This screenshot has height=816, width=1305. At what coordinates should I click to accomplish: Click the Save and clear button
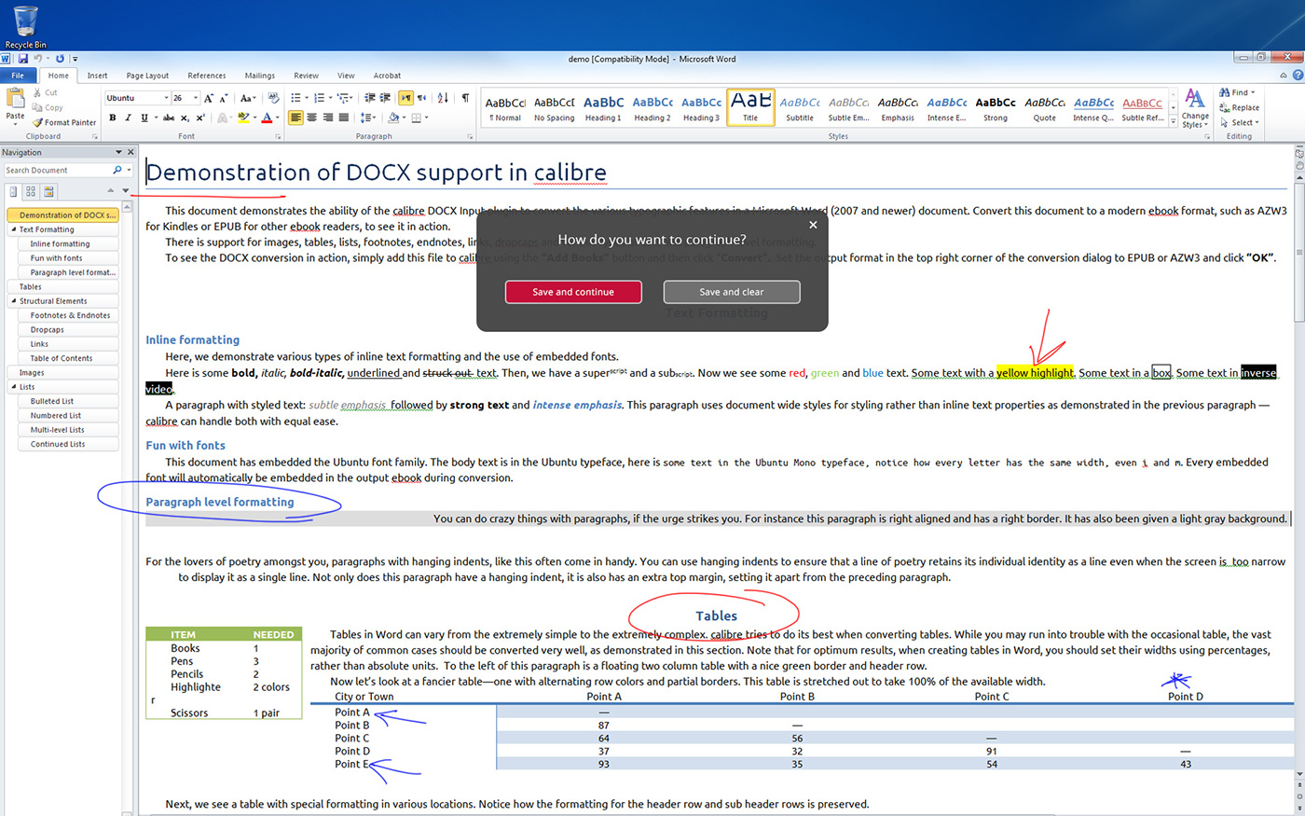click(x=732, y=292)
